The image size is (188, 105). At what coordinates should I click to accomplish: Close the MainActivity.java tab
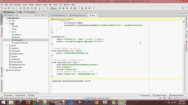[66, 15]
